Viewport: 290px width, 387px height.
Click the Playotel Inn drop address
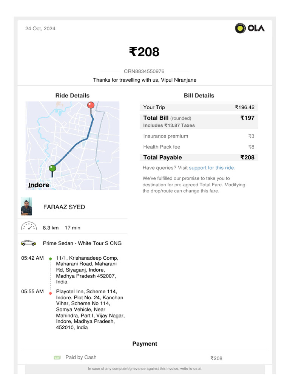pyautogui.click(x=90, y=309)
